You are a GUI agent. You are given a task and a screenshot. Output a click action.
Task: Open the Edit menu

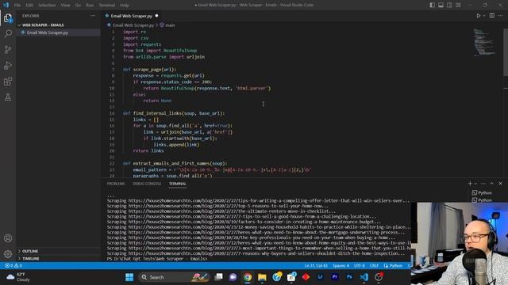coord(29,6)
